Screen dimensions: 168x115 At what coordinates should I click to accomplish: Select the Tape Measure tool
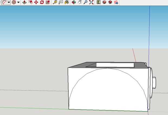tap(55, 2)
